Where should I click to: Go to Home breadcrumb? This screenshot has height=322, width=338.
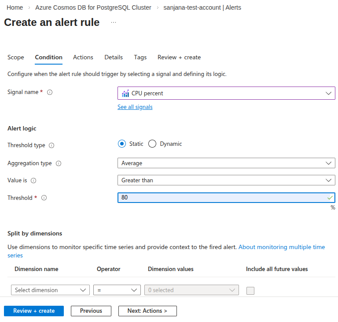[15, 7]
